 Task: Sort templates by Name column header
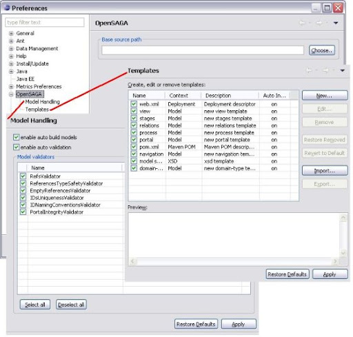click(x=147, y=96)
